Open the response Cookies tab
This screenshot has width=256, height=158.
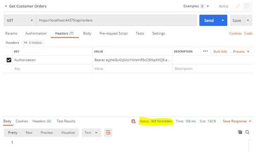click(22, 121)
